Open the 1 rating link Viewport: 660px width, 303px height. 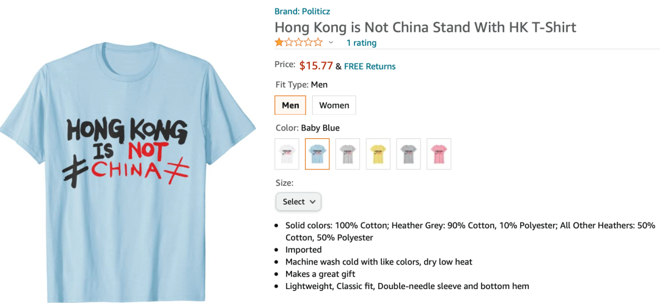[361, 43]
